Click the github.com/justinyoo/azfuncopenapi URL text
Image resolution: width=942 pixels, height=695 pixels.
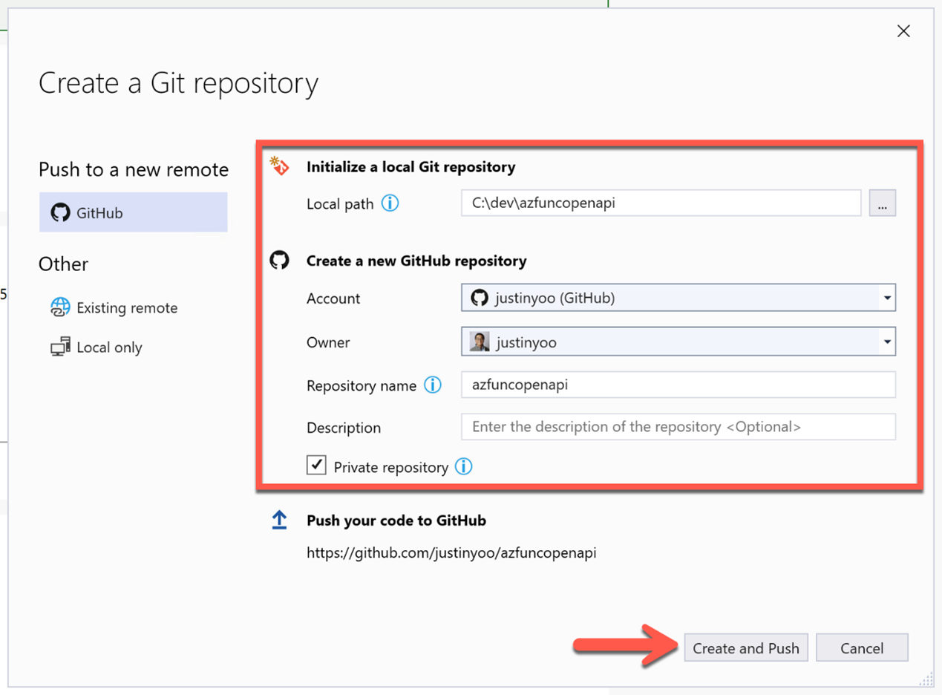point(451,553)
